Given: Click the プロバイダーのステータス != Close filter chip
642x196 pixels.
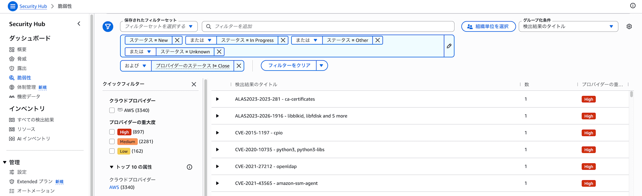Looking at the screenshot, I should point(193,66).
